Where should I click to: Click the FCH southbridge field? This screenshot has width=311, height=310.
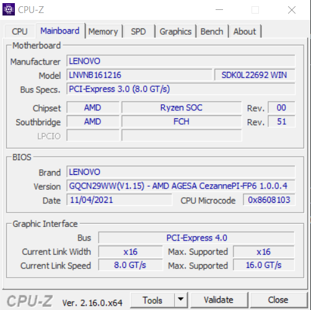182,122
